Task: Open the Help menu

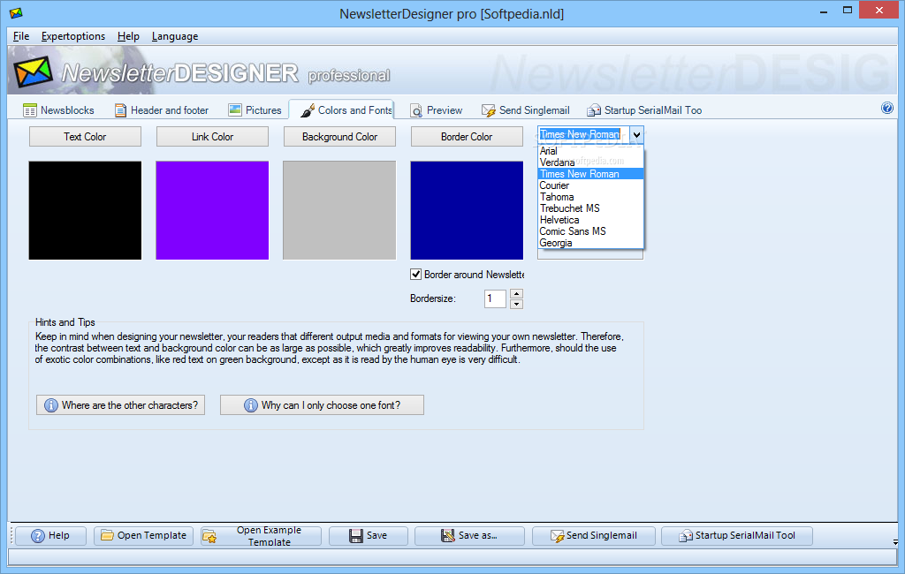Action: [x=128, y=36]
